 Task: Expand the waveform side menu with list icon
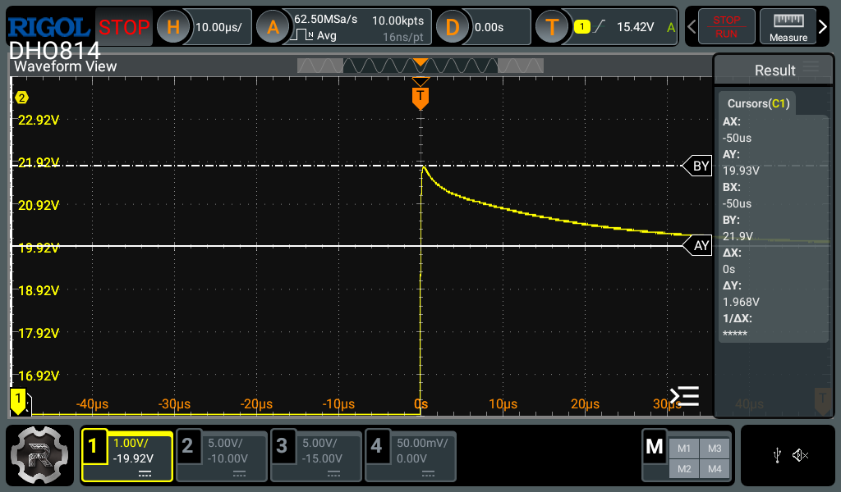pos(684,397)
